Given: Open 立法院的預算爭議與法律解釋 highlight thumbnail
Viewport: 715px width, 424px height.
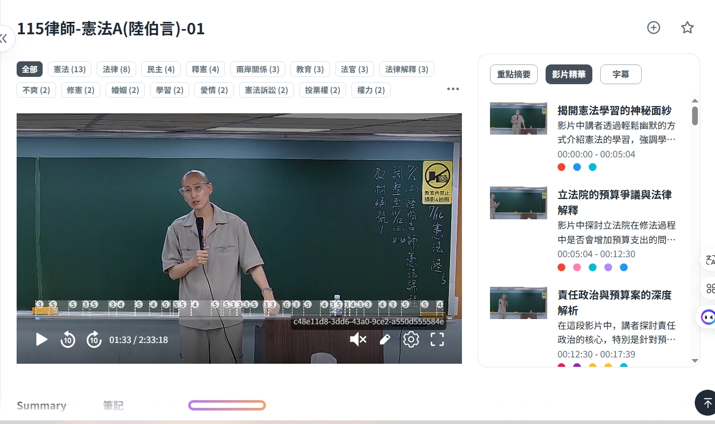Looking at the screenshot, I should coord(518,203).
